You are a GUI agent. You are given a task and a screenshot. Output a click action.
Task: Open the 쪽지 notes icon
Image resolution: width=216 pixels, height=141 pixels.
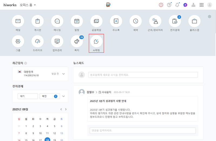(x=77, y=41)
